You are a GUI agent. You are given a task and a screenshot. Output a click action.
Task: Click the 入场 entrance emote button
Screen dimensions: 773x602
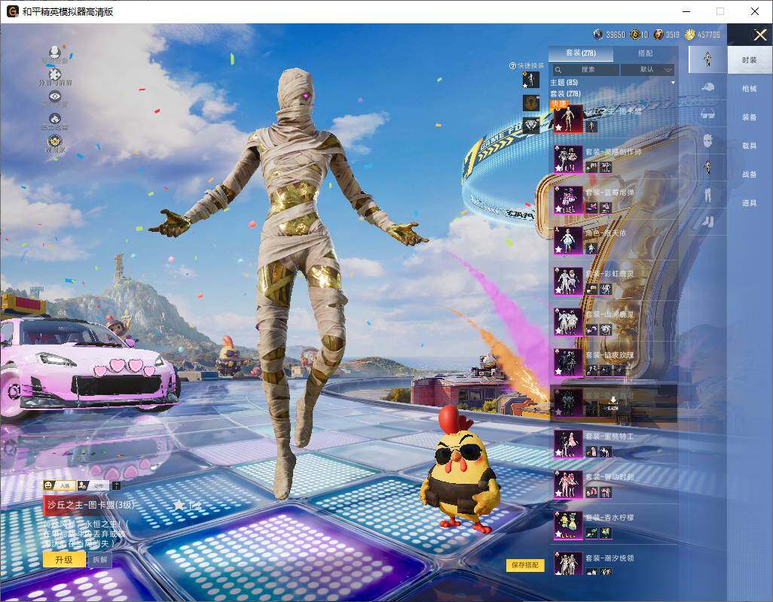(x=60, y=485)
